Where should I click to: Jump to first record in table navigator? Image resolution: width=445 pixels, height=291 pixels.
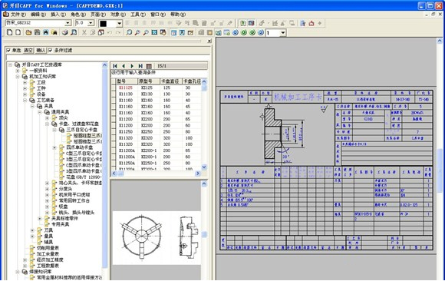[115, 66]
